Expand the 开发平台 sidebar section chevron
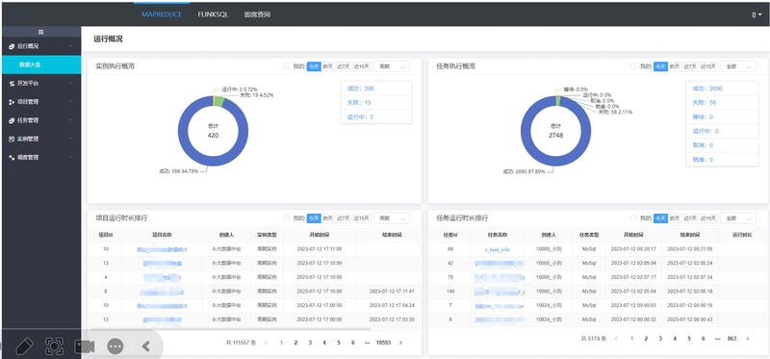 coord(70,84)
